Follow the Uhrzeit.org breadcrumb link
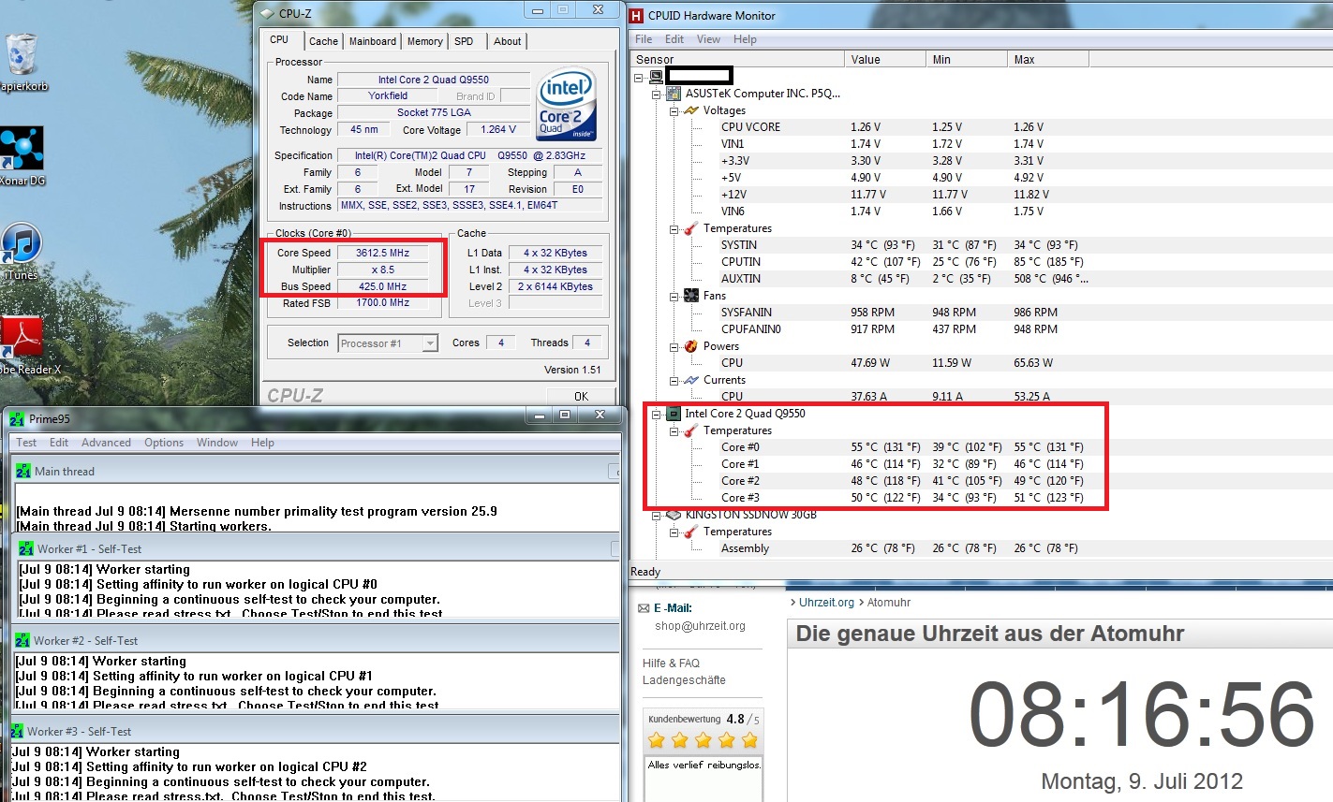This screenshot has width=1333, height=802. coord(826,603)
